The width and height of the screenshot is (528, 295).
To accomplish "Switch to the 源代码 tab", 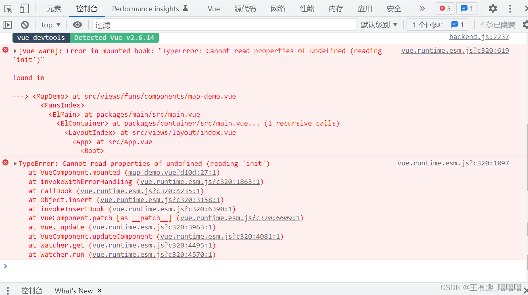I will click(x=245, y=8).
